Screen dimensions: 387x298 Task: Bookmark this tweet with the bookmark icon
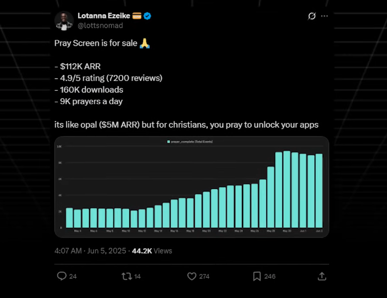click(x=257, y=276)
